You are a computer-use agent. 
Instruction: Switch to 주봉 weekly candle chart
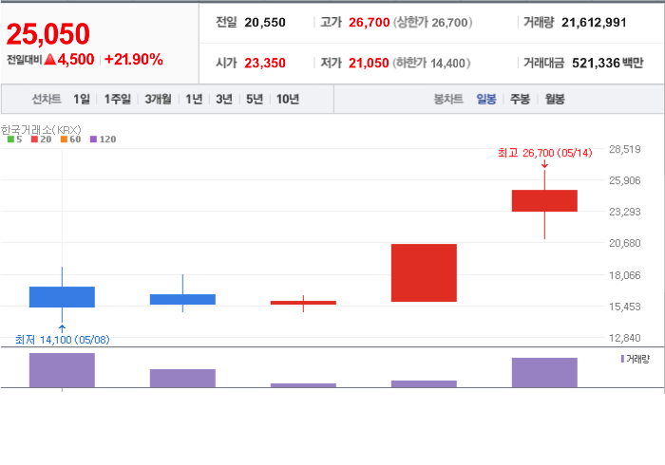(x=520, y=100)
